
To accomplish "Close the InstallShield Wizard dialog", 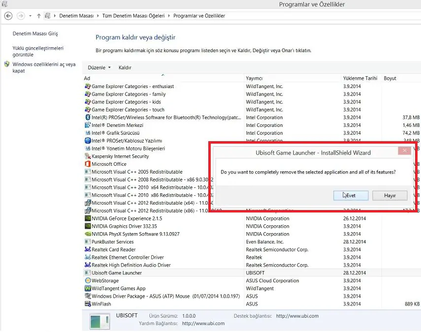I will [x=404, y=151].
